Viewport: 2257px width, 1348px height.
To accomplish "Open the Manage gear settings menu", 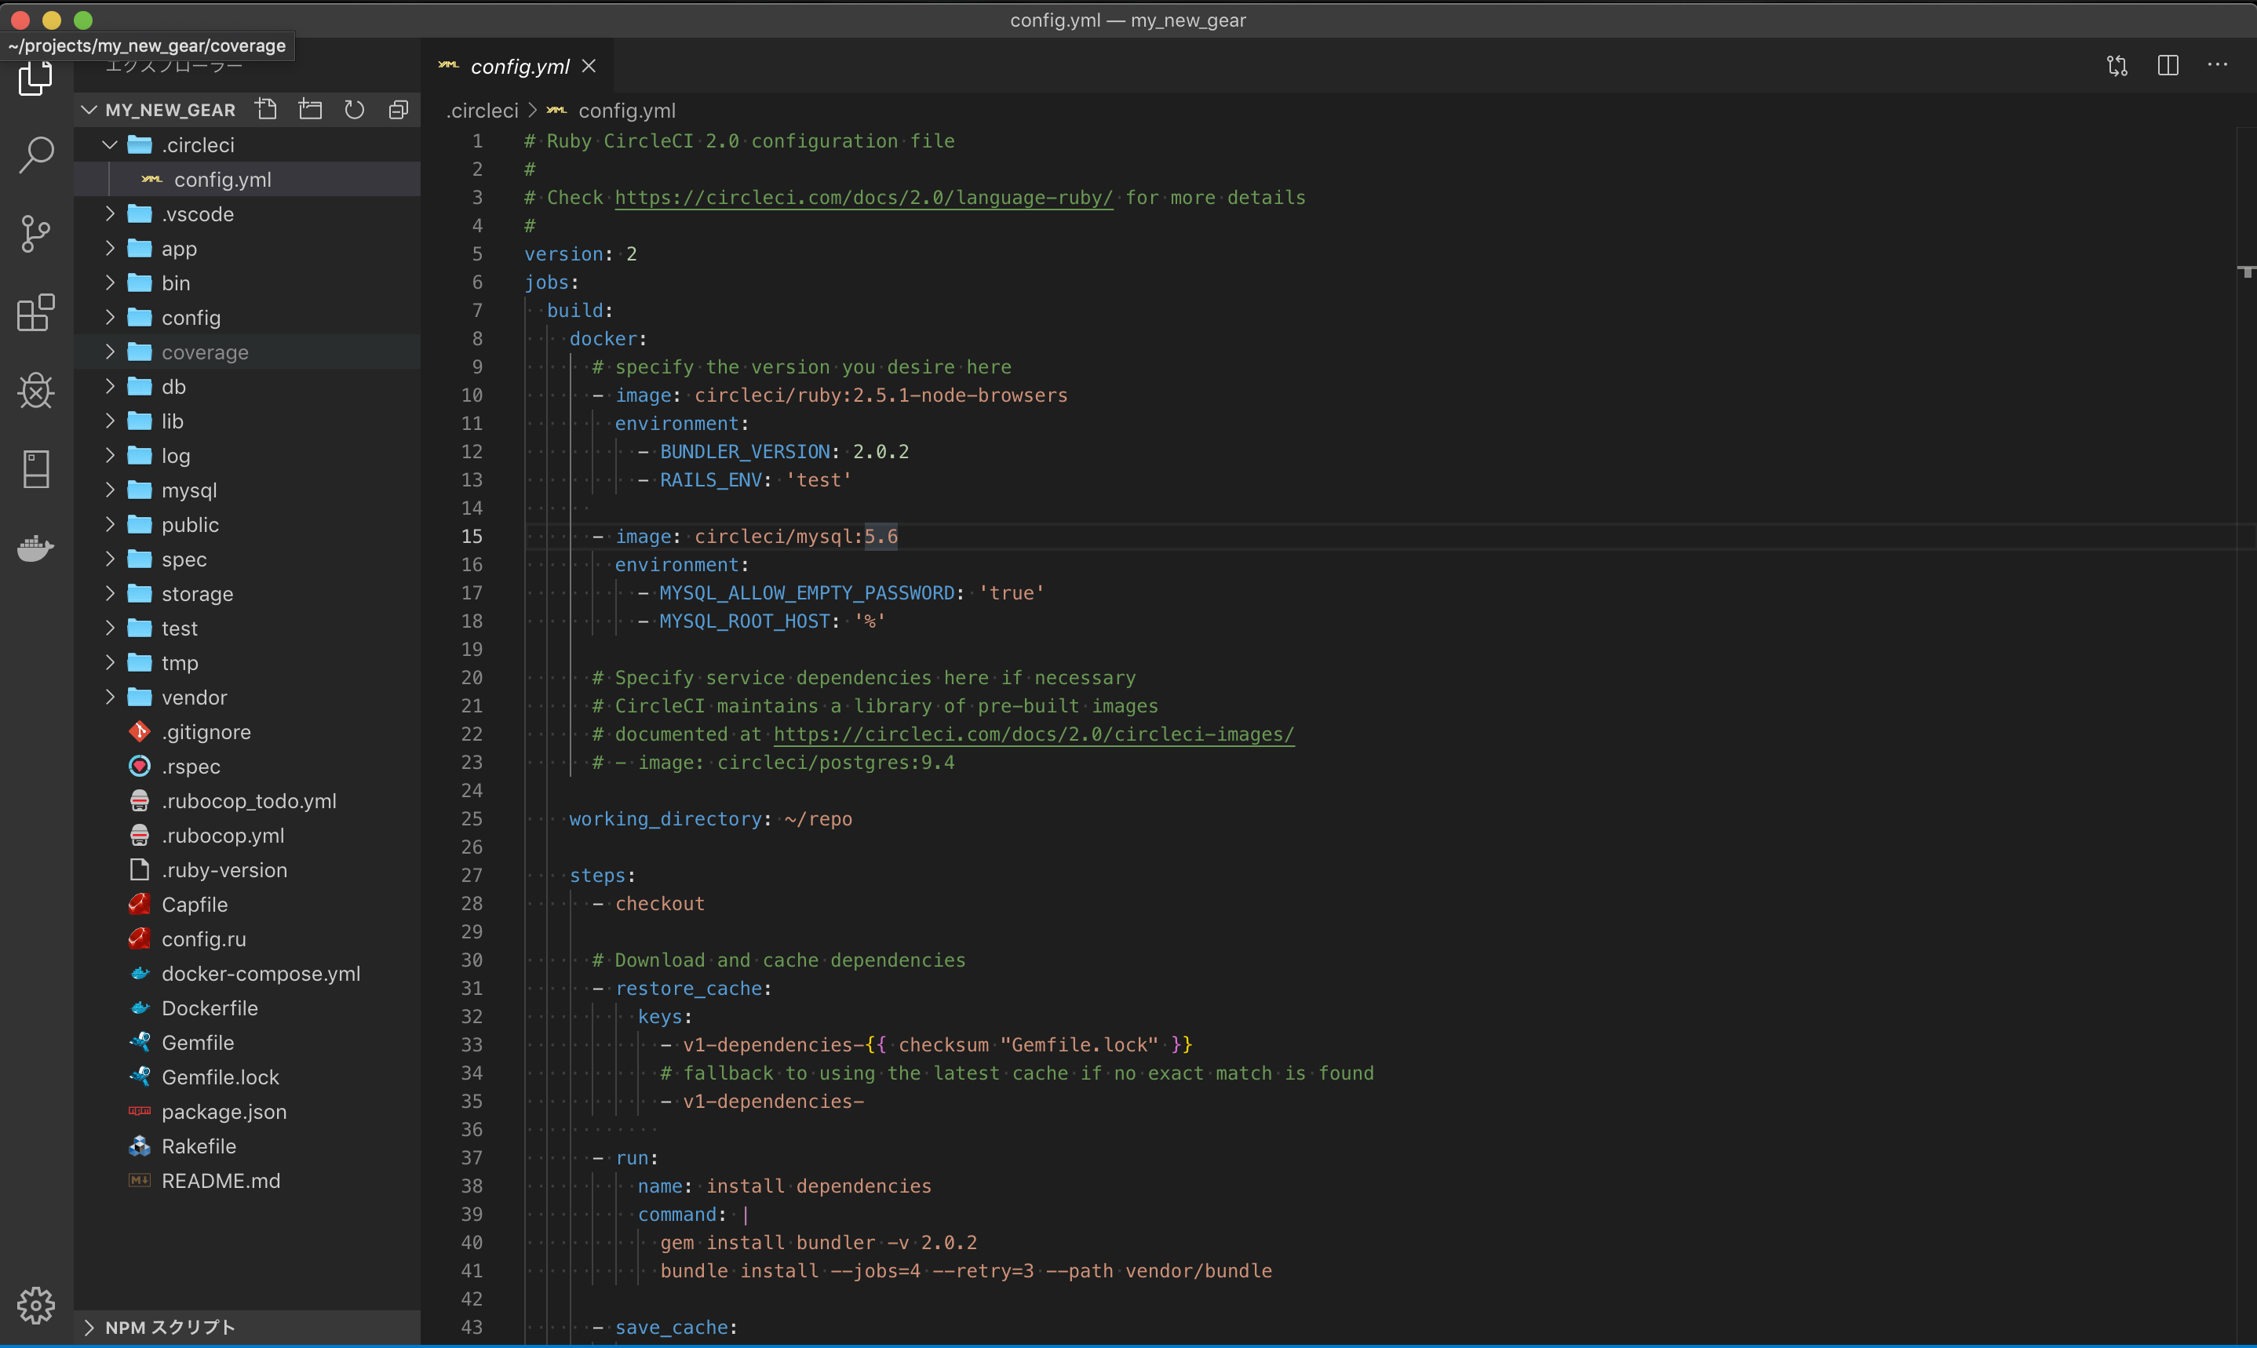I will (35, 1306).
